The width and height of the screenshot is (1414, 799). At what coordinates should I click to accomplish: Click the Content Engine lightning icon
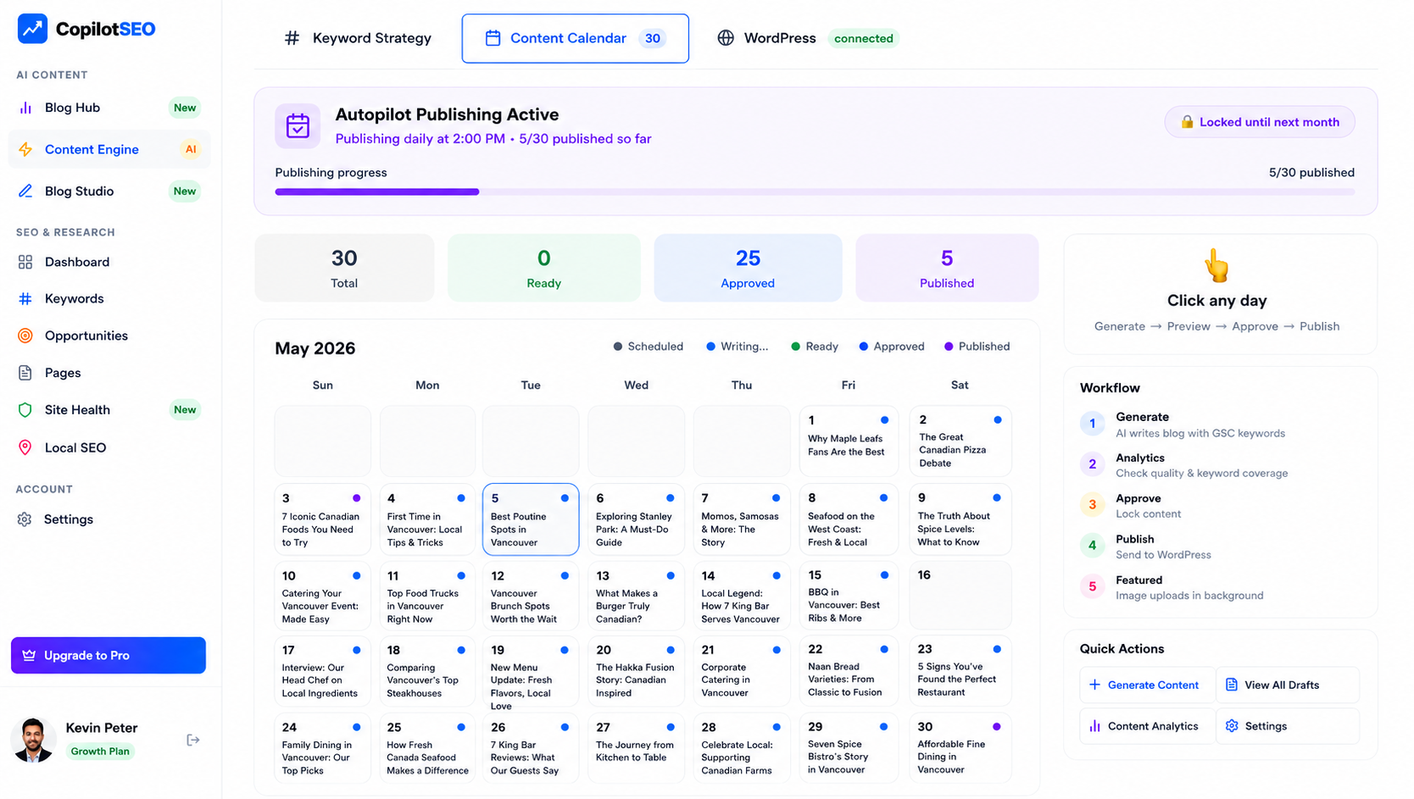25,149
